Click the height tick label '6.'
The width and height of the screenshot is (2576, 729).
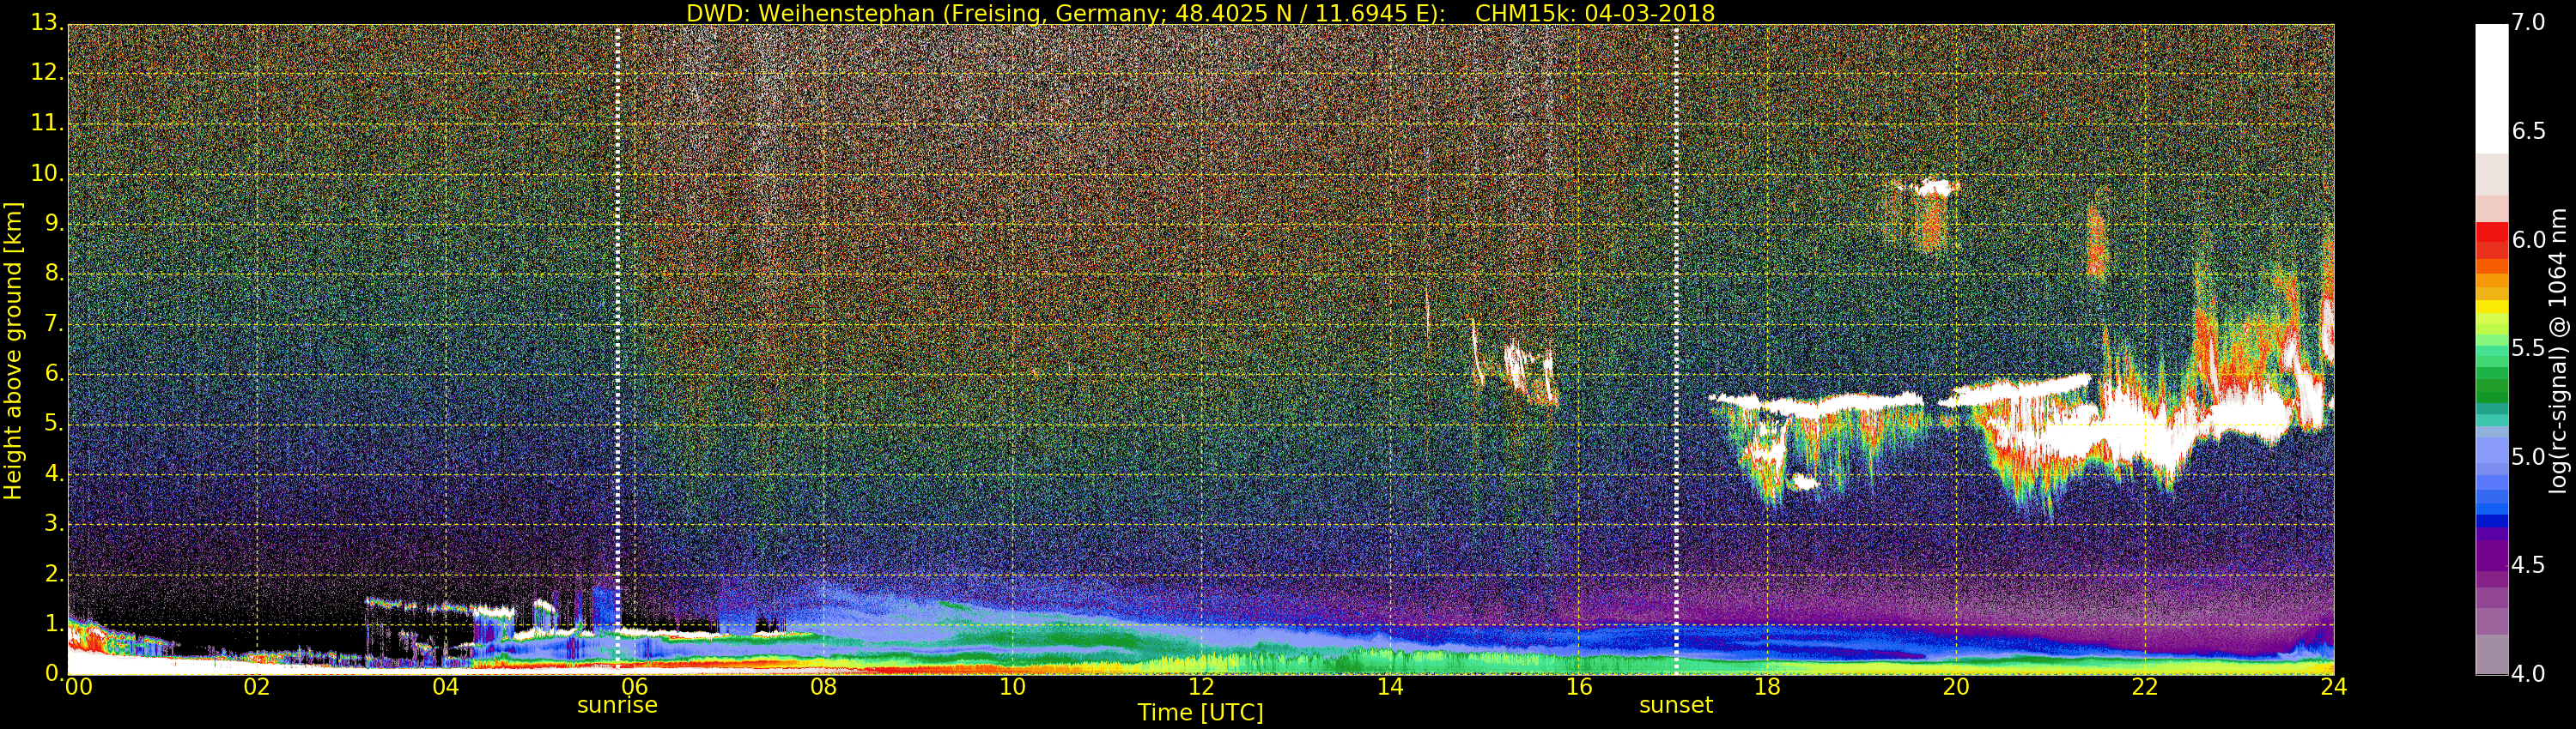coord(54,372)
